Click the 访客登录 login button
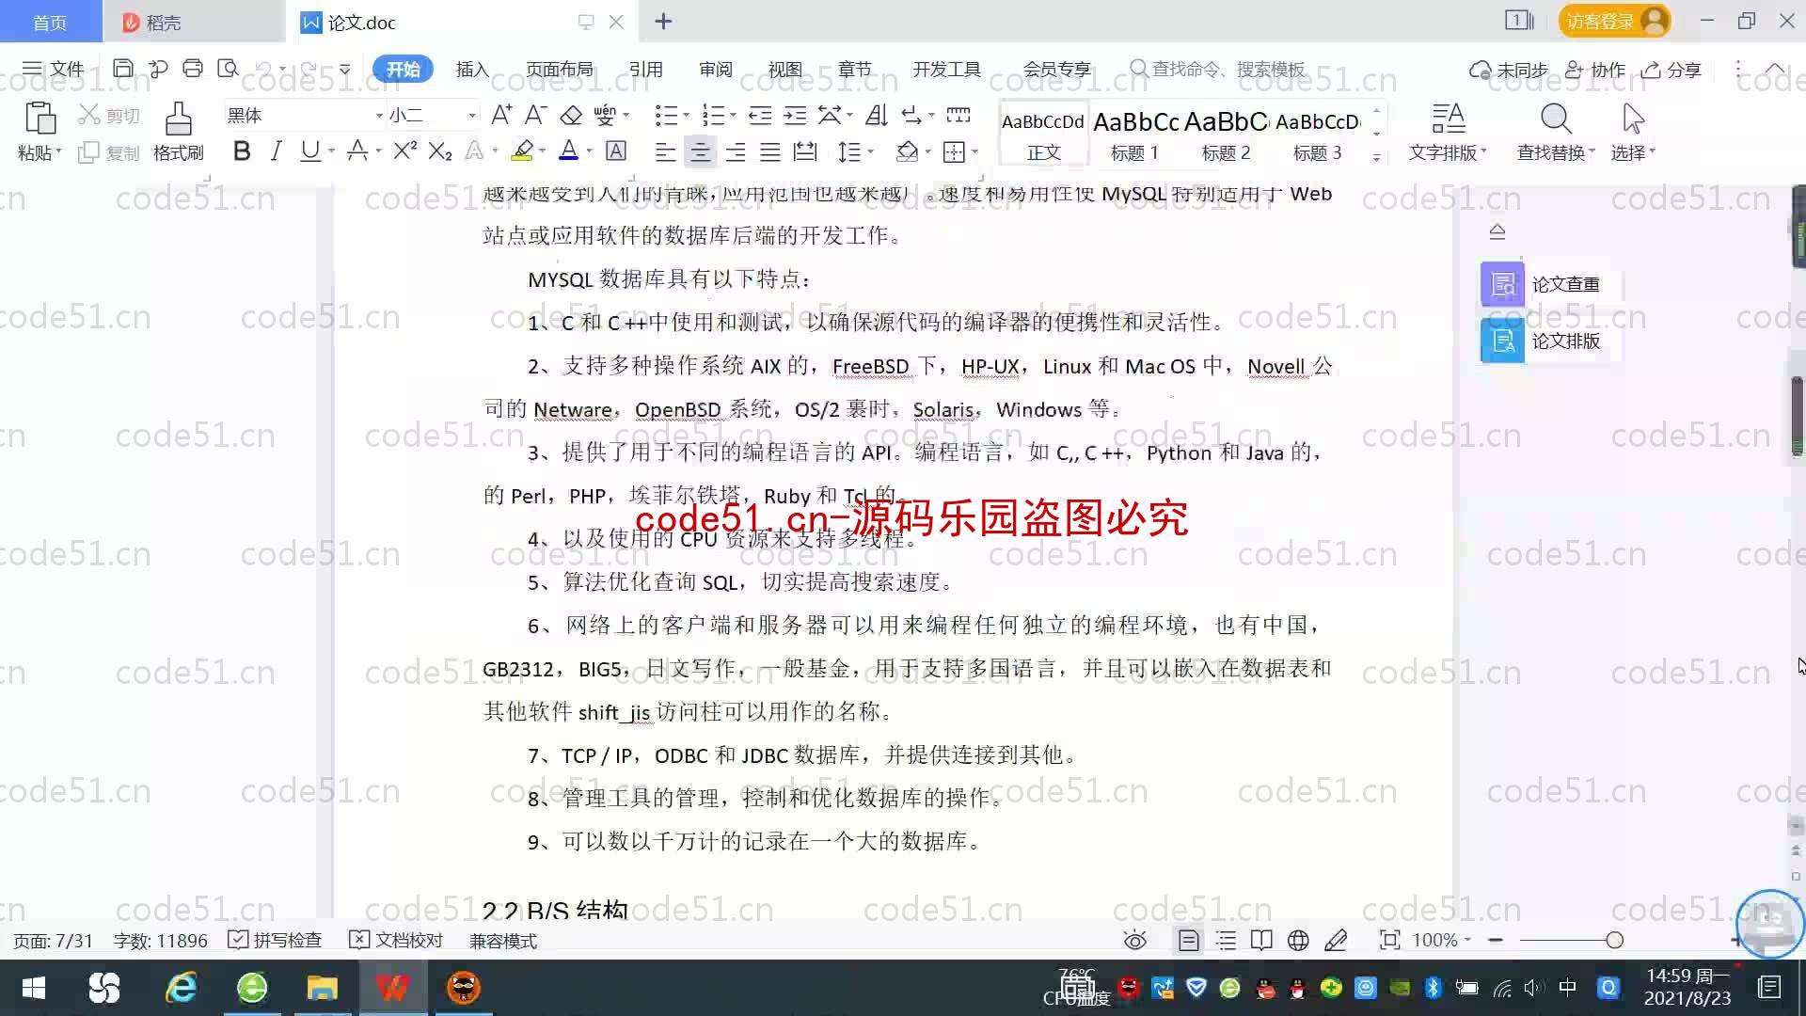 click(1614, 21)
